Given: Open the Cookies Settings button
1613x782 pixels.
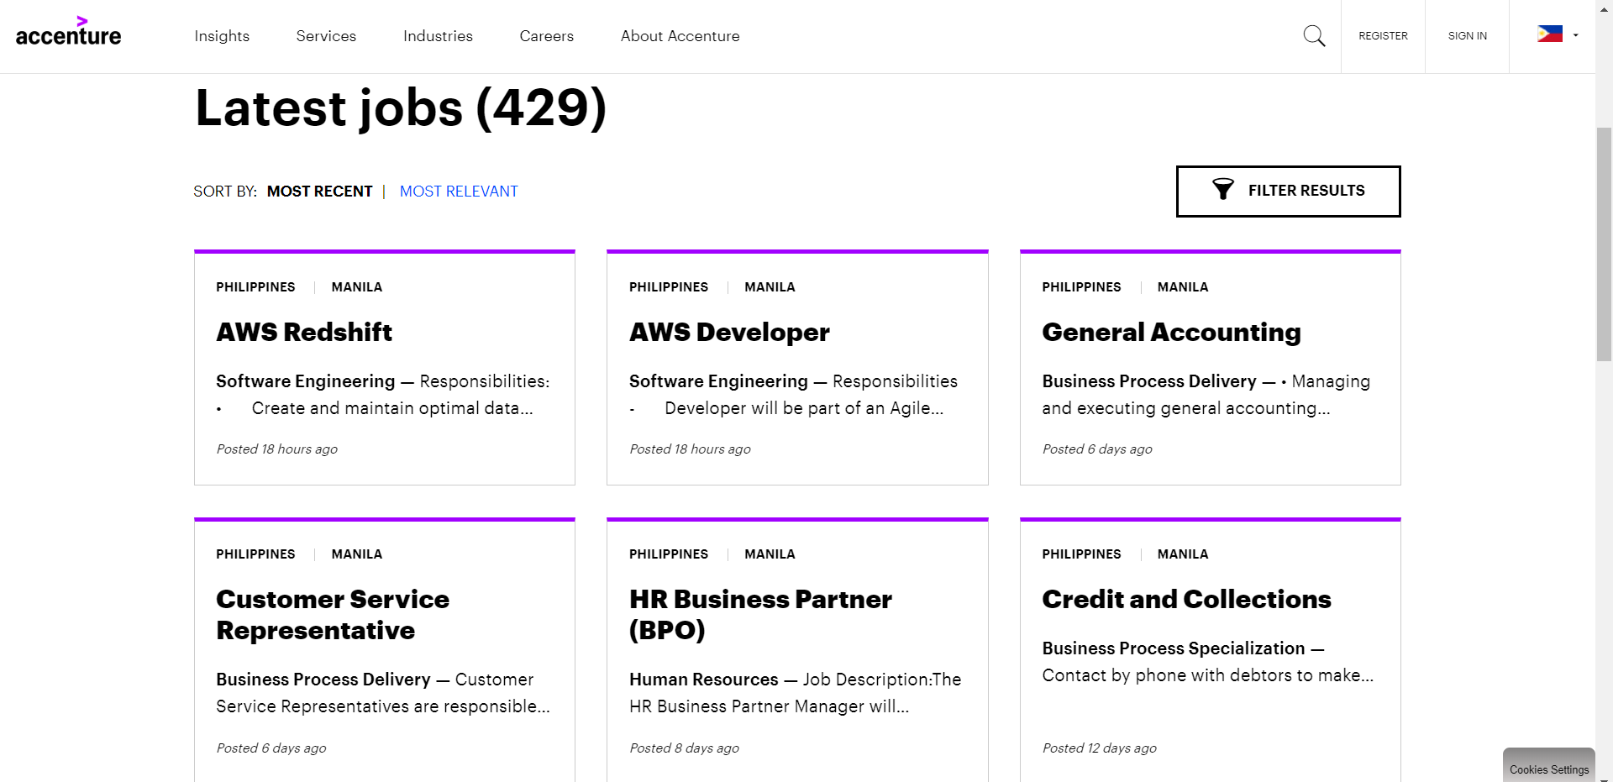Looking at the screenshot, I should [1548, 769].
